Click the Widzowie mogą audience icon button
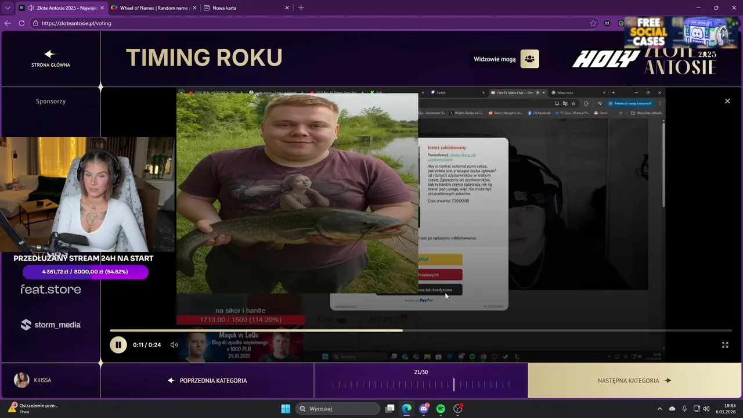 click(529, 59)
